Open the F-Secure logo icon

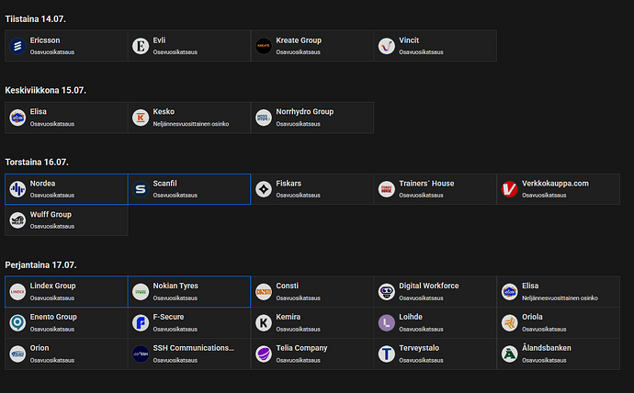141,322
